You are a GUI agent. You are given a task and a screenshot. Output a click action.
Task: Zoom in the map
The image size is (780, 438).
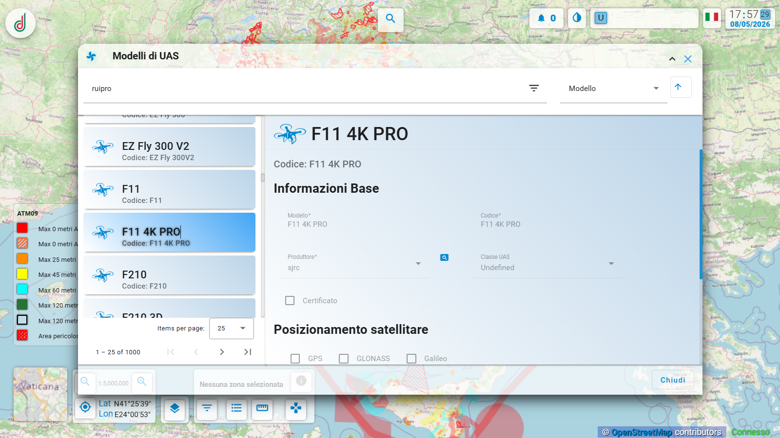tap(142, 382)
